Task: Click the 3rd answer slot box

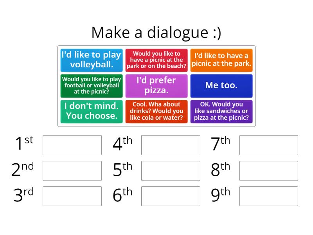Action: tap(72, 196)
